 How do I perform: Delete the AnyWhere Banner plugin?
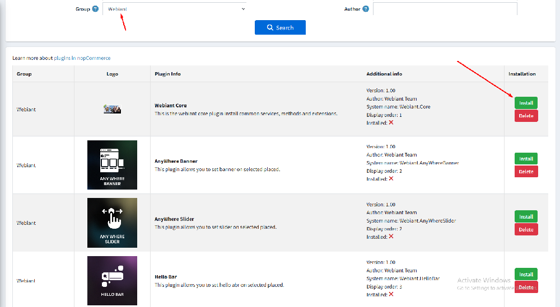coord(526,172)
